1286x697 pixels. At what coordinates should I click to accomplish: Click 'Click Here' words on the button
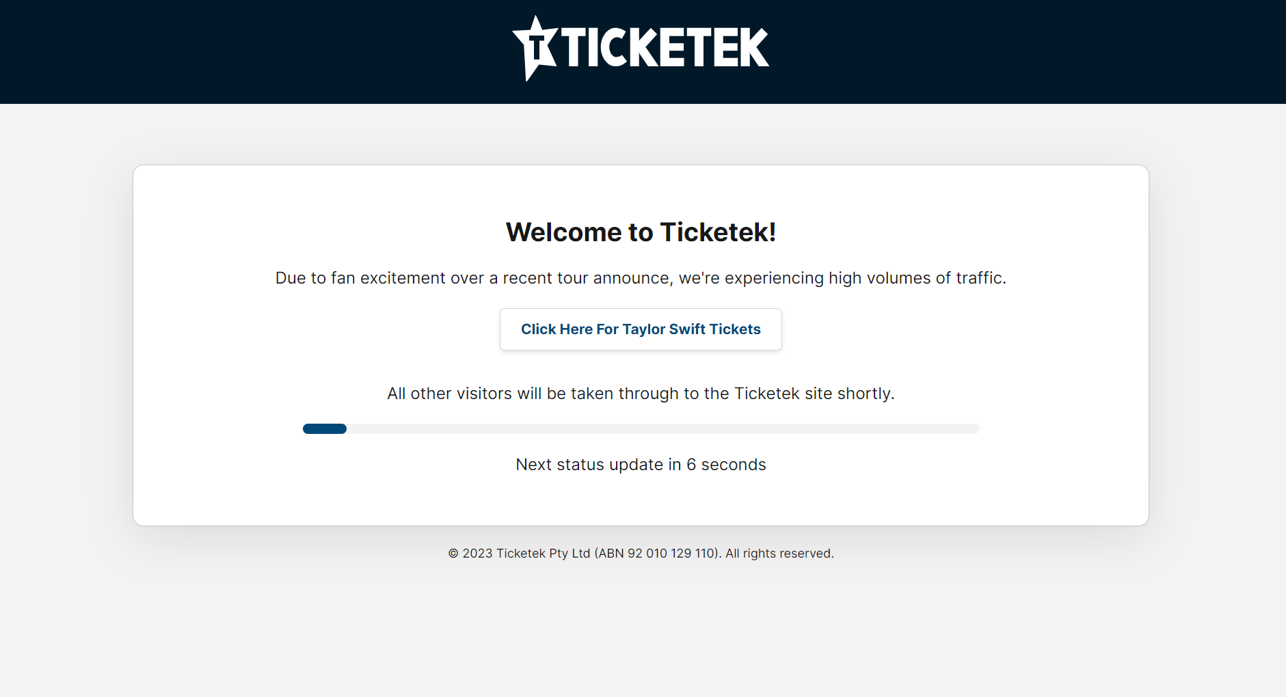(557, 329)
